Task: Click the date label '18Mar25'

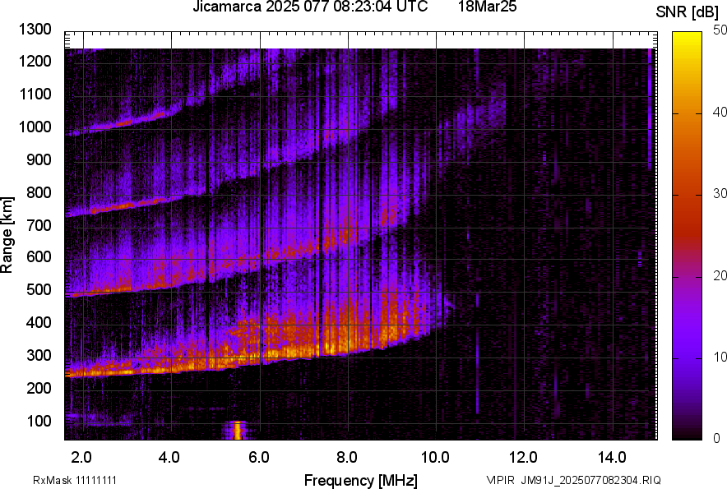Action: click(488, 7)
